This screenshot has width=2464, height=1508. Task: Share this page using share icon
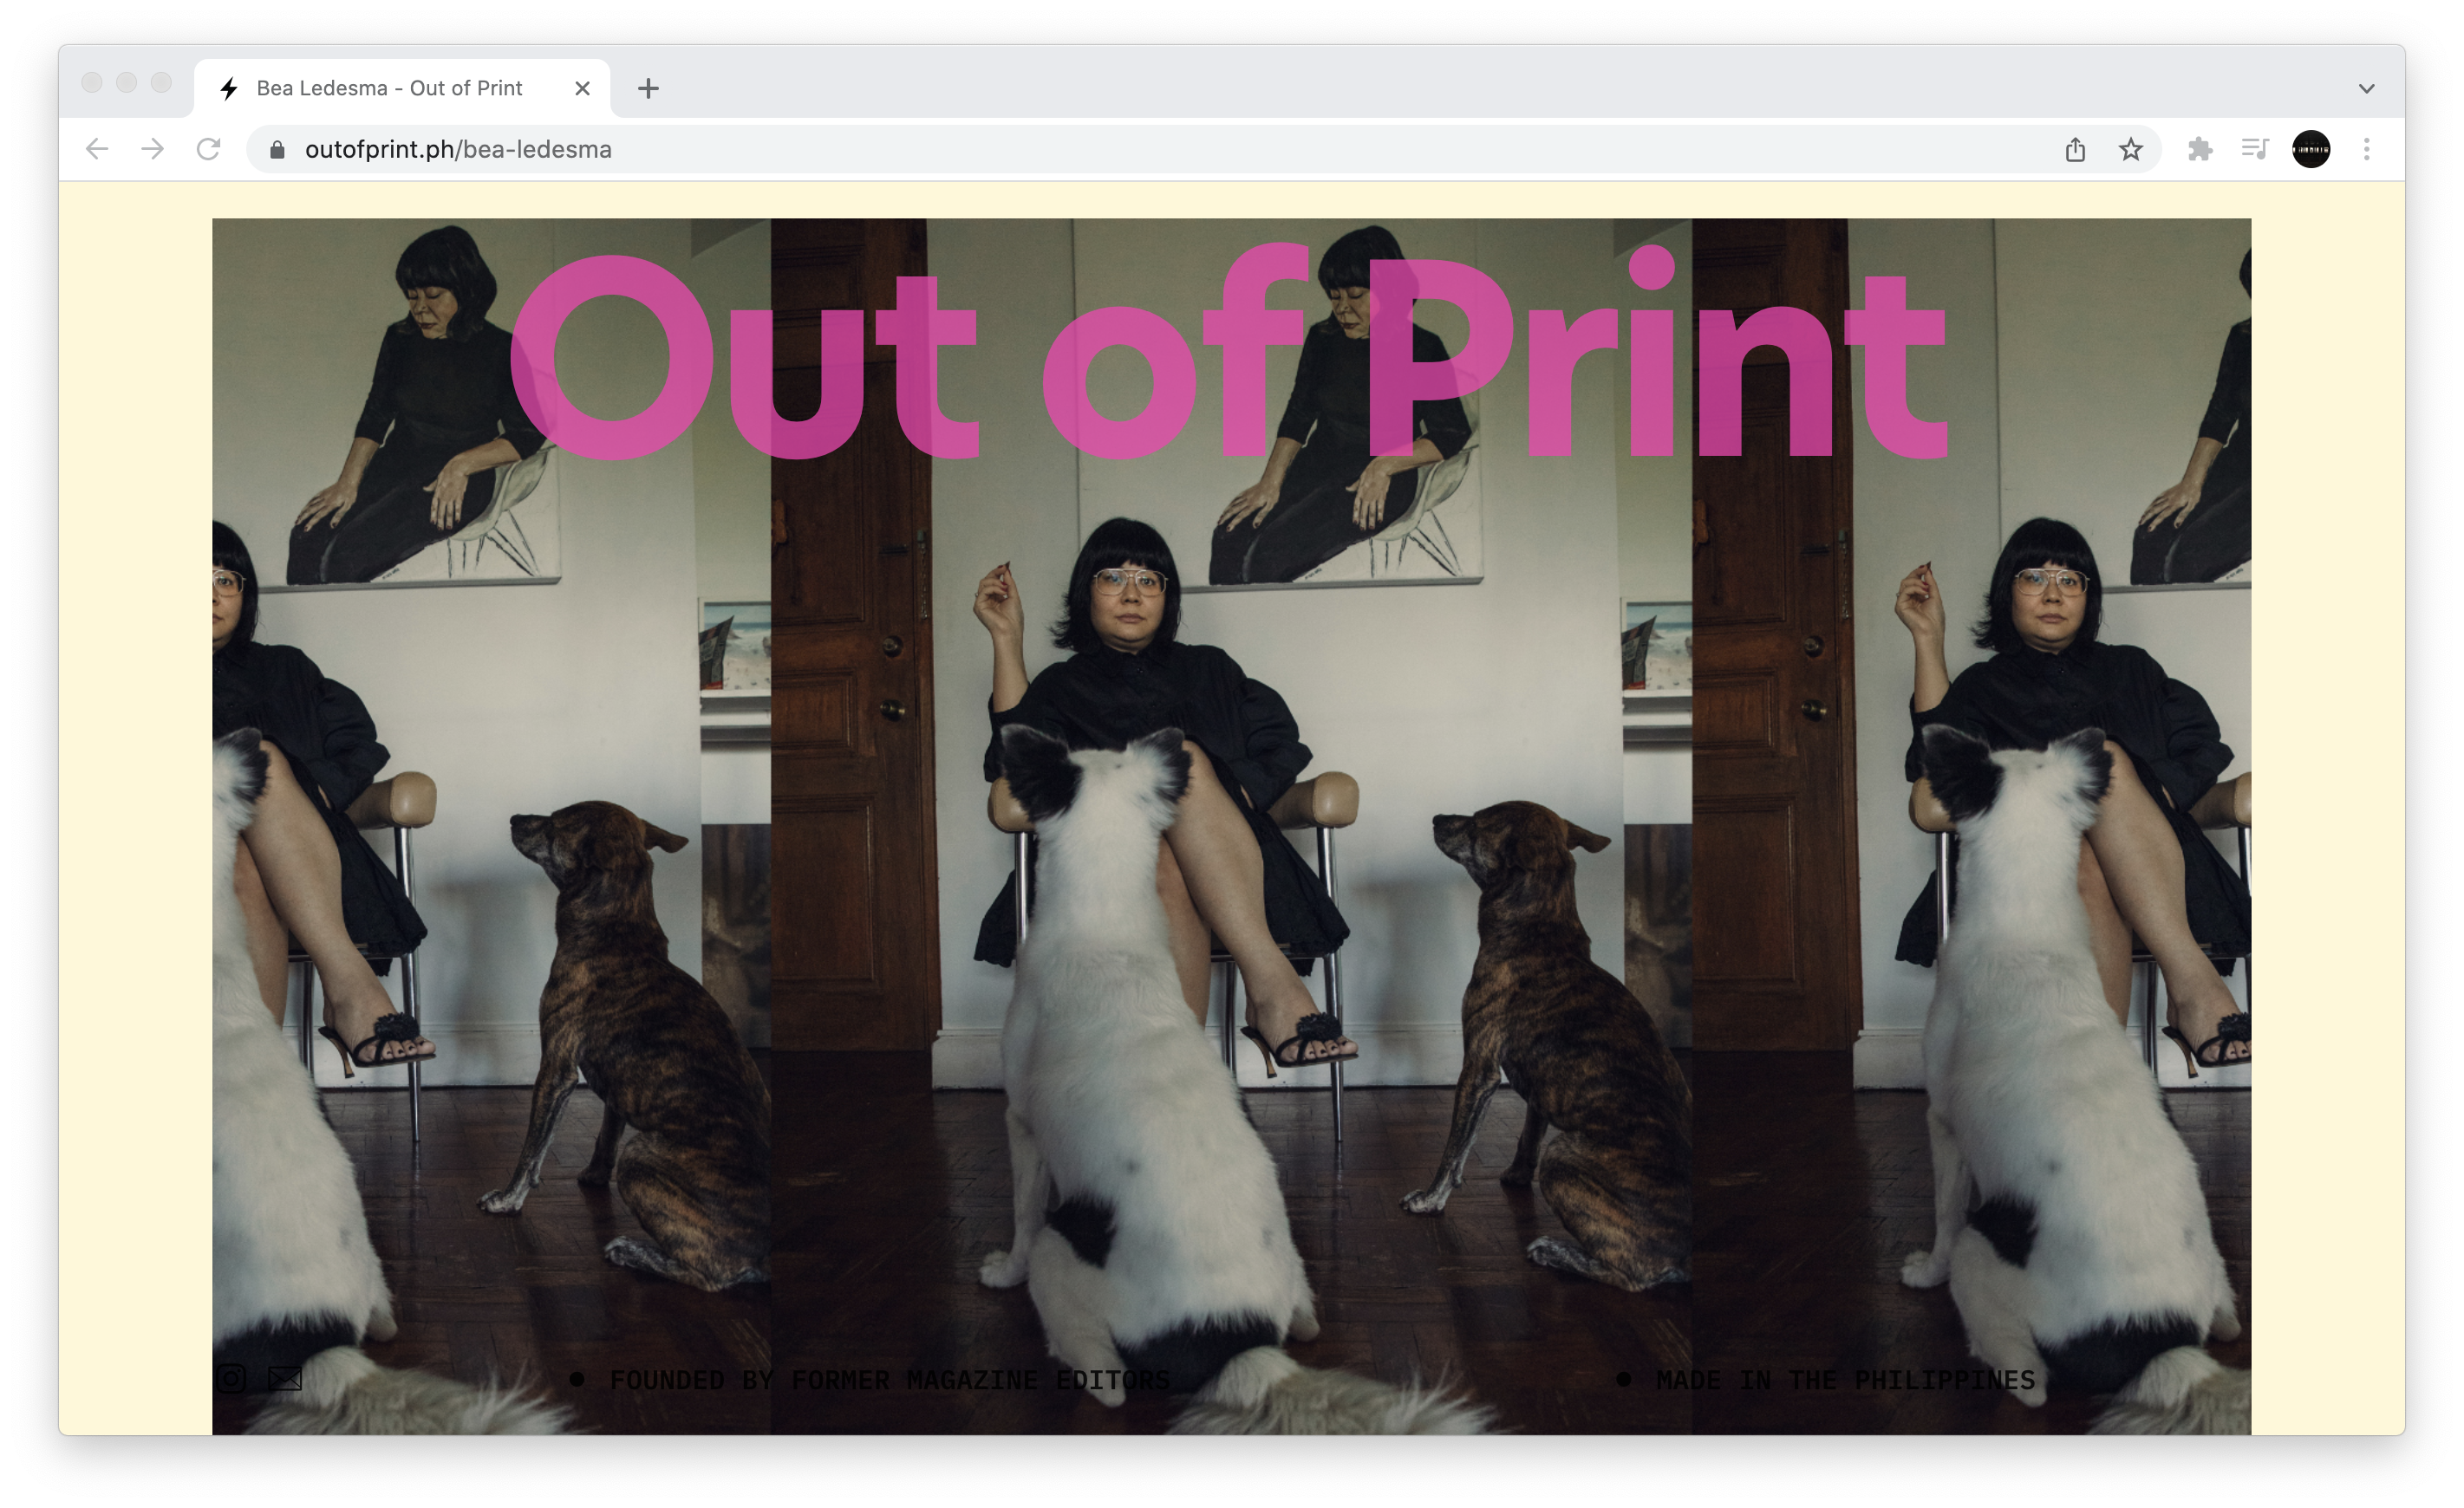tap(2075, 149)
